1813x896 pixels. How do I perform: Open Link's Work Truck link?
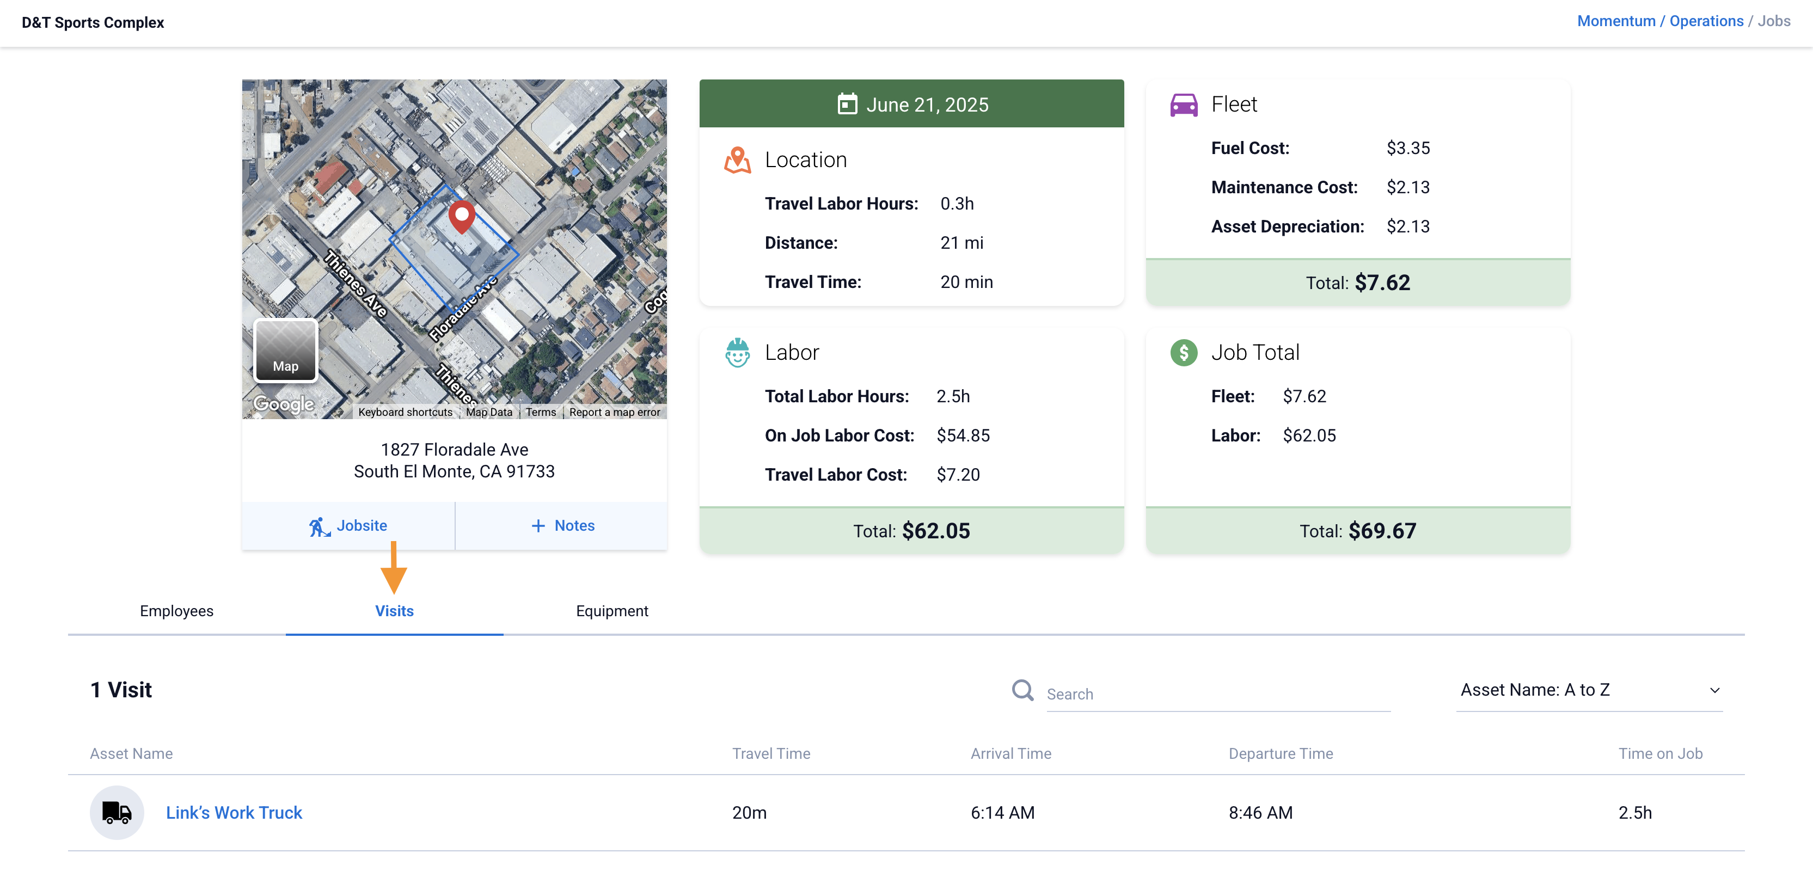[234, 812]
